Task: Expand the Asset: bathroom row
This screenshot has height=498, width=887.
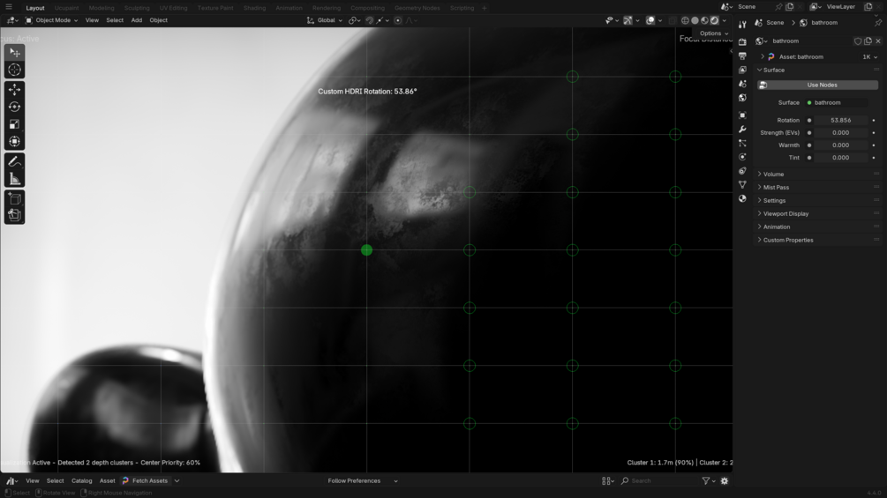Action: pyautogui.click(x=763, y=57)
